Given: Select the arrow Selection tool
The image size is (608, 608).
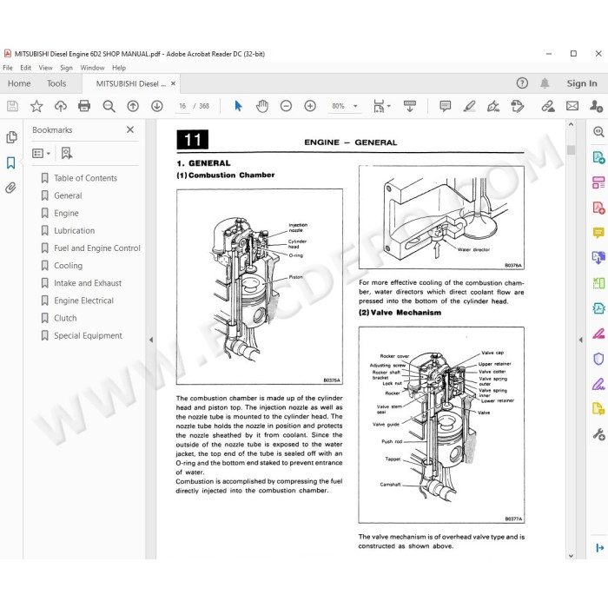Looking at the screenshot, I should tap(238, 106).
